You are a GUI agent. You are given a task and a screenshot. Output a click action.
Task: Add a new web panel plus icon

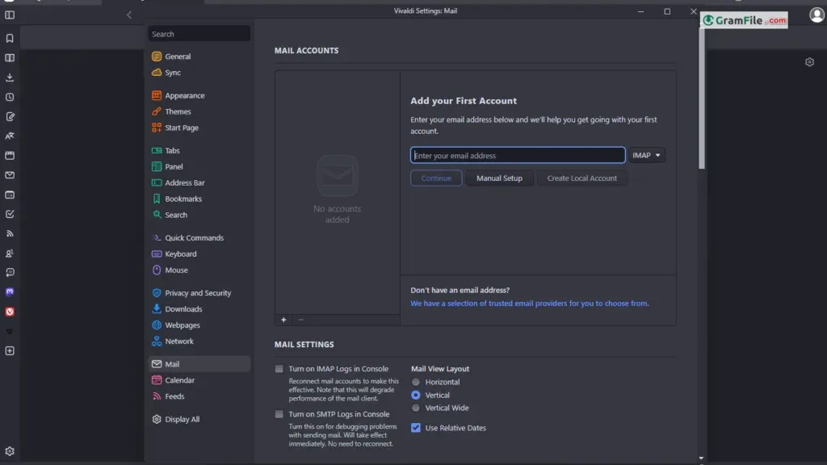coord(10,350)
